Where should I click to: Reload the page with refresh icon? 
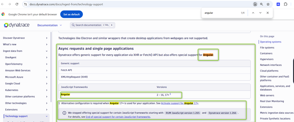(x=17, y=4)
